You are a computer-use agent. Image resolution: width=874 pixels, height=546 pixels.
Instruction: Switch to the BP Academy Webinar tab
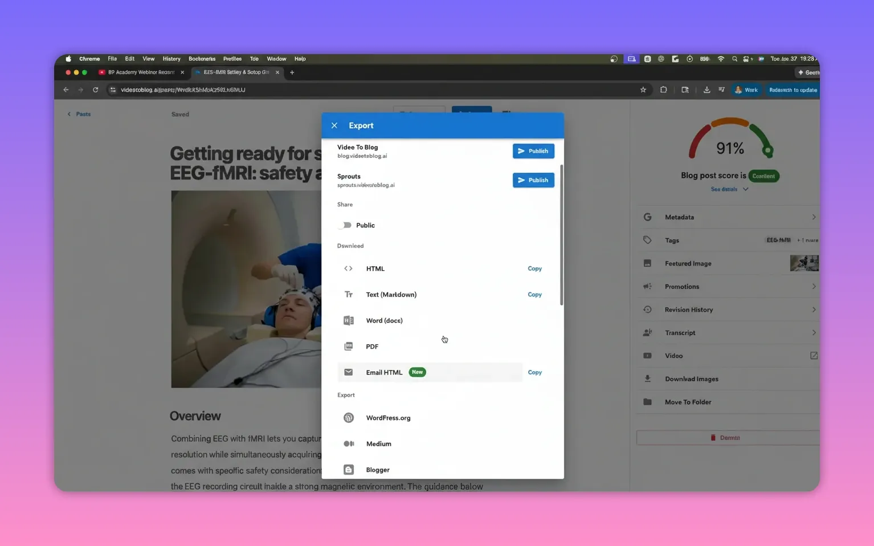138,72
